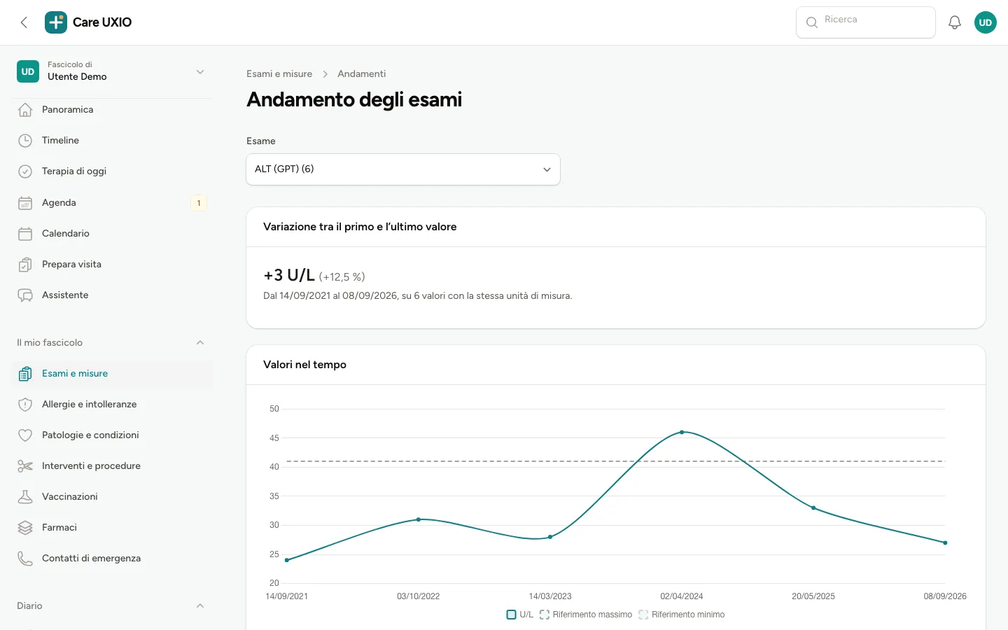Image resolution: width=1008 pixels, height=630 pixels.
Task: Click the Esami e misure breadcrumb link
Action: (x=279, y=74)
